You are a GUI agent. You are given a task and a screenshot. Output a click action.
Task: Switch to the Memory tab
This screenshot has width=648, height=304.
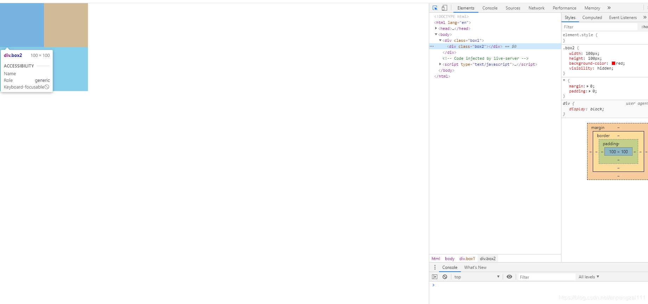[592, 8]
